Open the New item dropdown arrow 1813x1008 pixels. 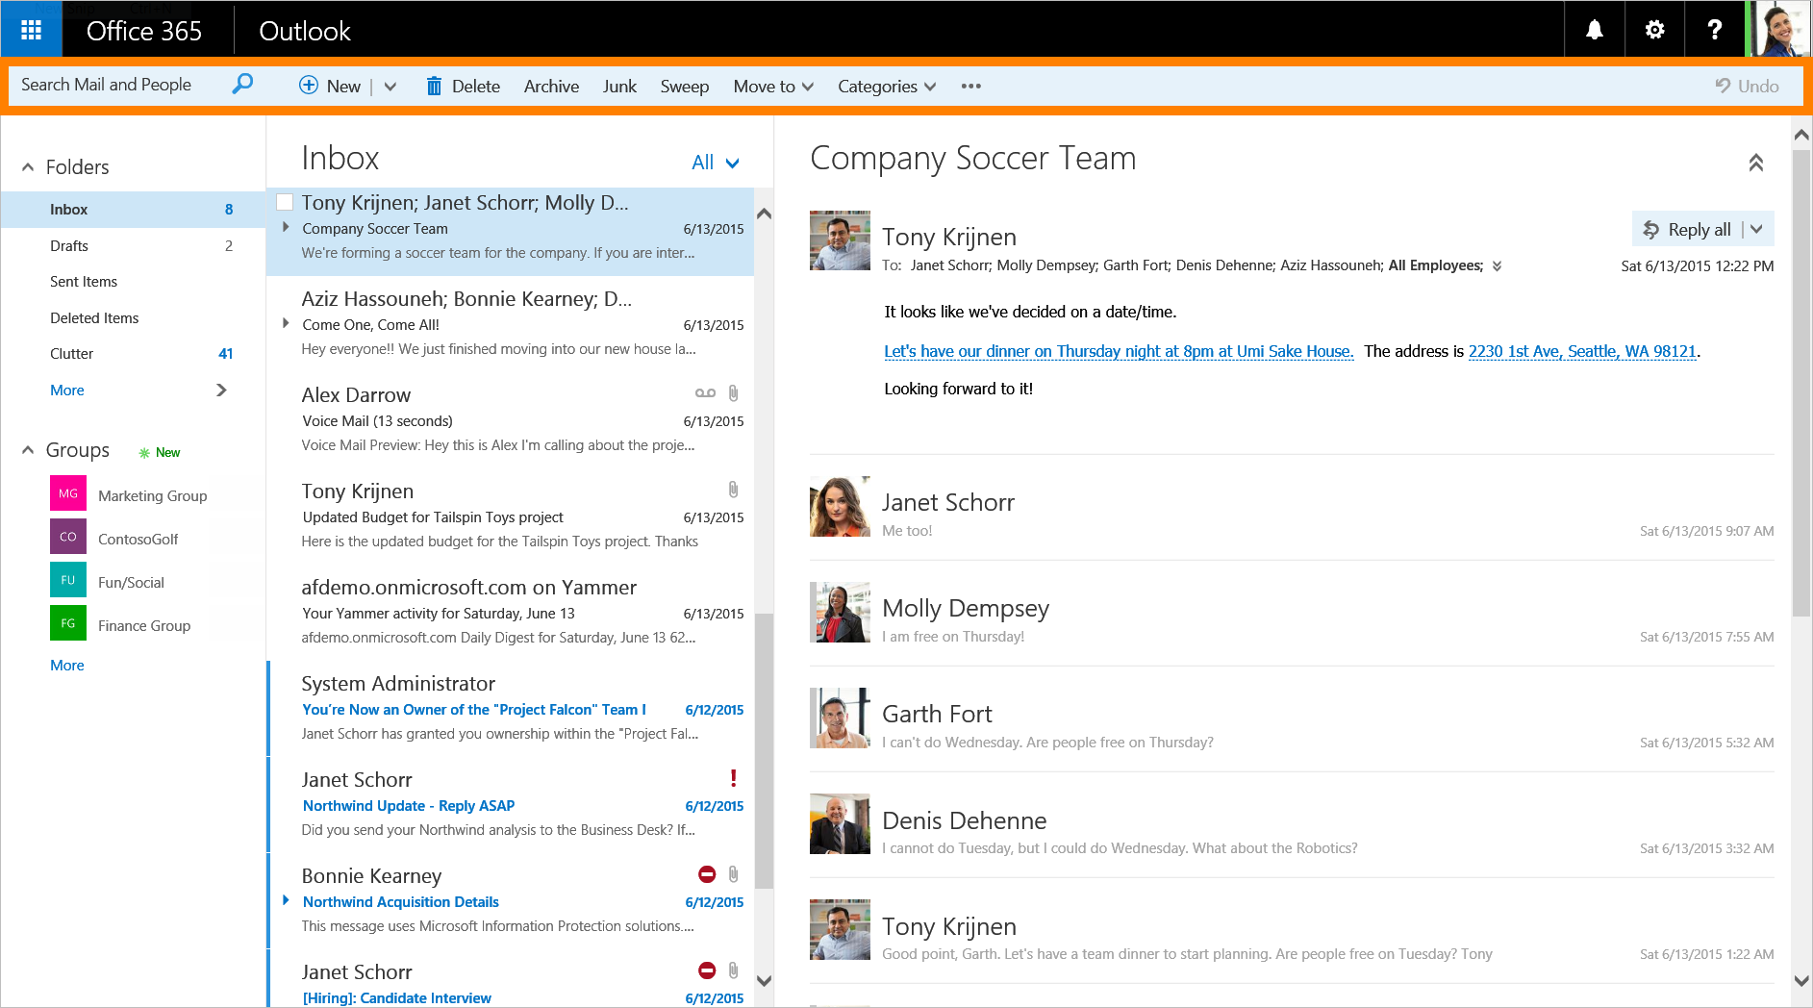[390, 86]
